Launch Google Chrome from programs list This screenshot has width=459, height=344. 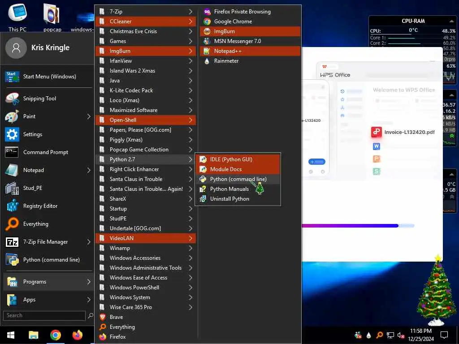point(250,21)
